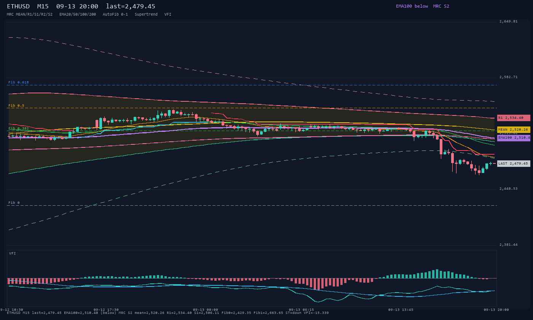533x320 pixels.
Task: Click the bottom status line summary text
Action: [168, 313]
